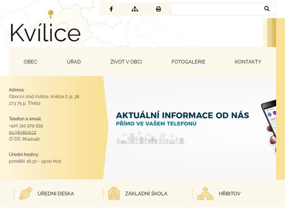Open the OBEC menu
The width and height of the screenshot is (285, 214).
30,62
